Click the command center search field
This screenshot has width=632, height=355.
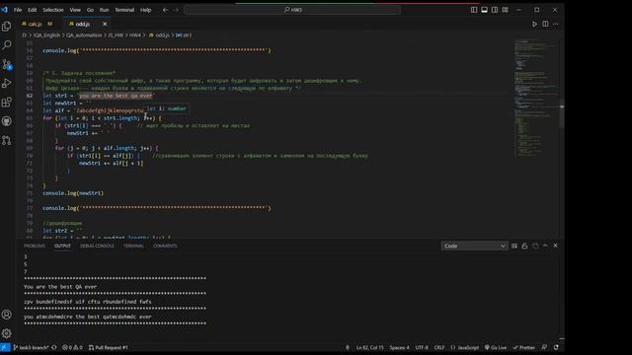292,10
